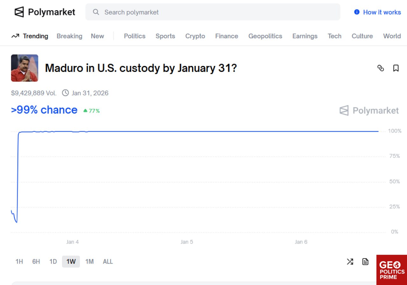Click the Search polymarket input field
This screenshot has height=285, width=407.
[216, 12]
